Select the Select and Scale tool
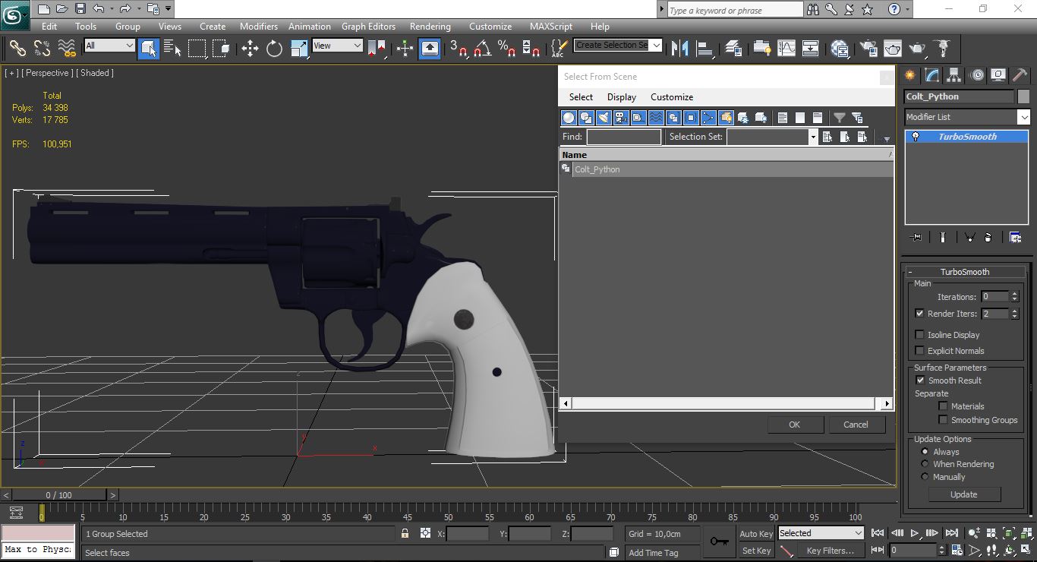The width and height of the screenshot is (1037, 562). point(299,49)
